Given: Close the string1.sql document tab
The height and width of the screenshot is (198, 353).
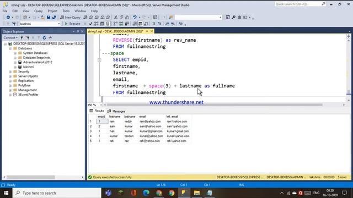Looking at the screenshot, I should (x=152, y=31).
